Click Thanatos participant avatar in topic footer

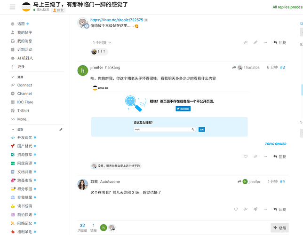coord(112,227)
